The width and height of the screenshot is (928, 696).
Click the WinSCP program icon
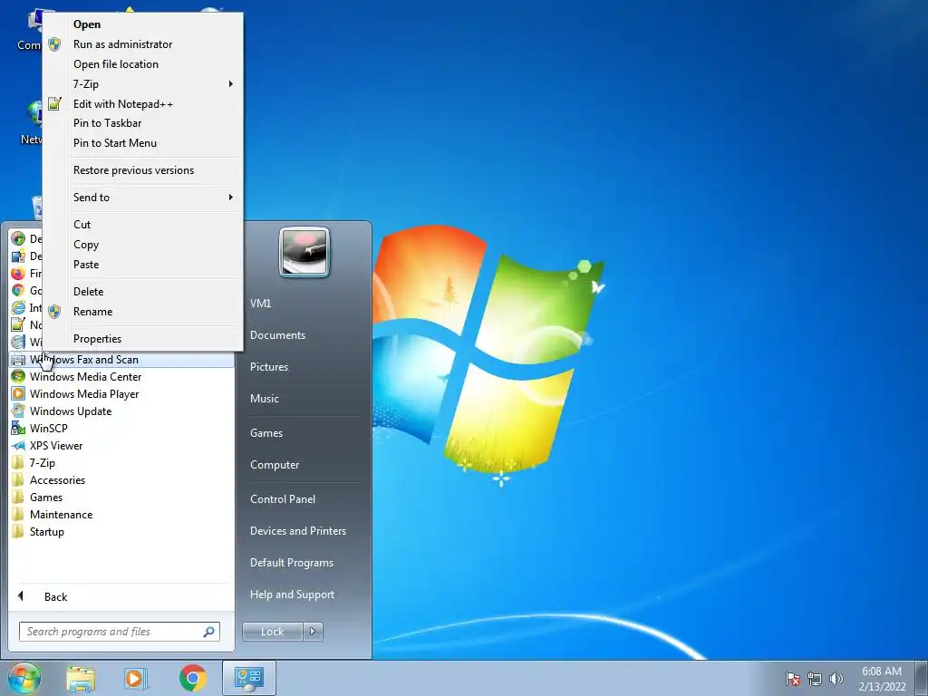pyautogui.click(x=18, y=428)
